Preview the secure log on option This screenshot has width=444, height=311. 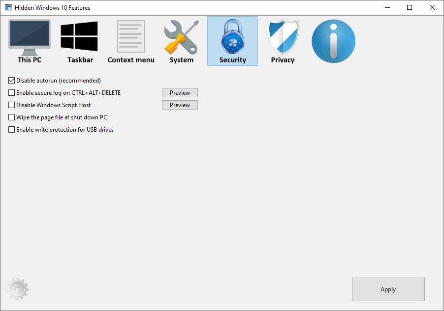tap(180, 93)
